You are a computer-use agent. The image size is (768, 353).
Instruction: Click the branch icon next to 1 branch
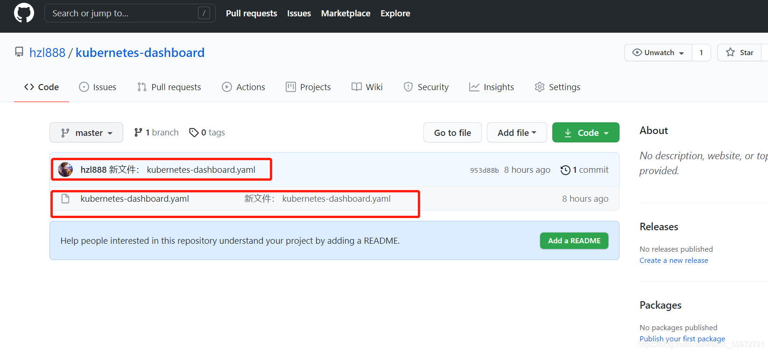point(138,133)
